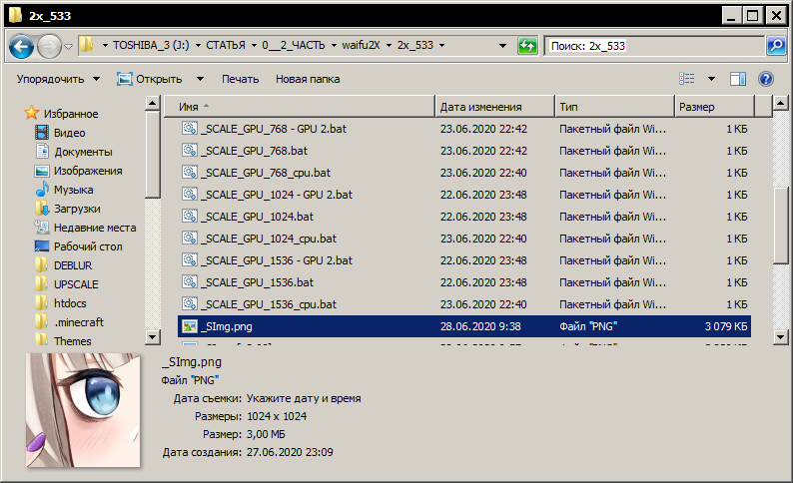Click Укажите дату и время field

[x=304, y=398]
